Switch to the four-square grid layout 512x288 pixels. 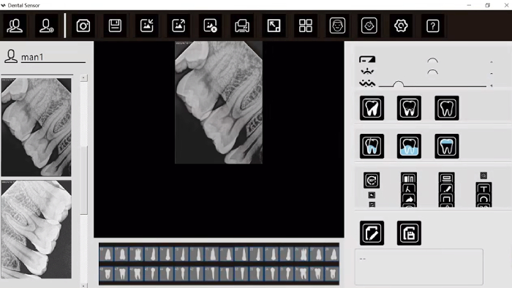point(306,26)
